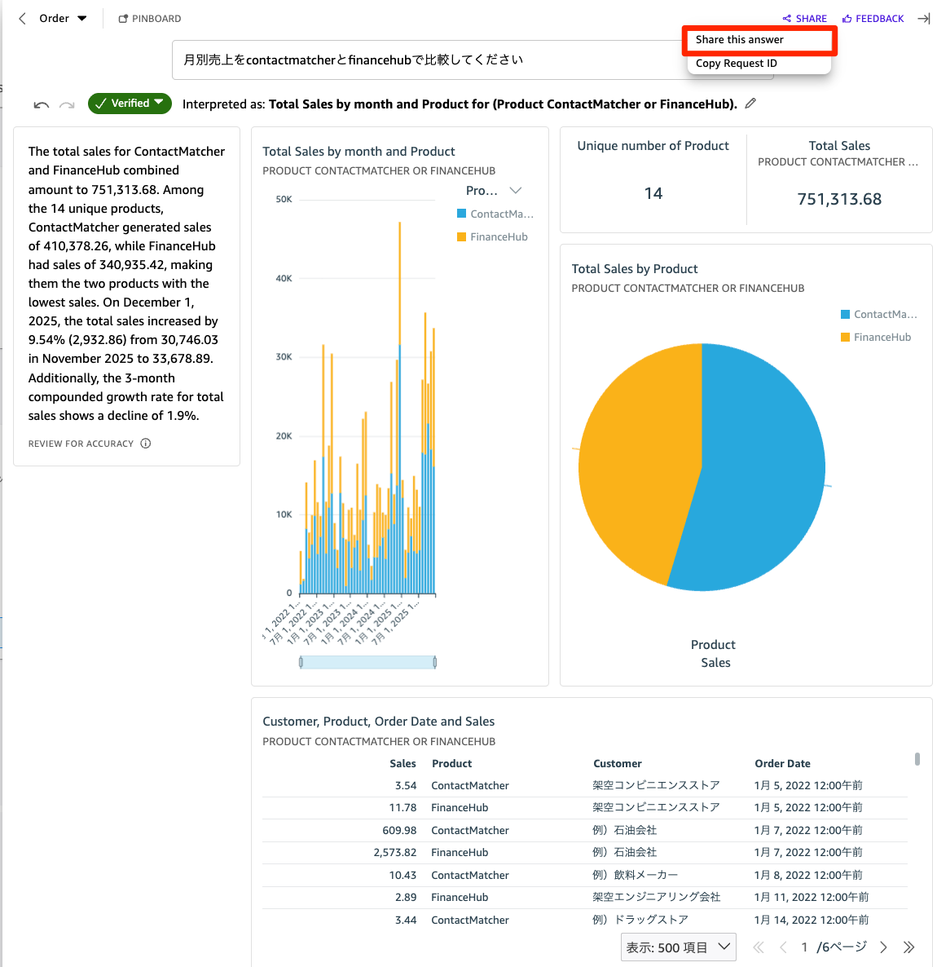Open the interpretation editor via pencil icon
This screenshot has height=967, width=937.
click(x=750, y=103)
